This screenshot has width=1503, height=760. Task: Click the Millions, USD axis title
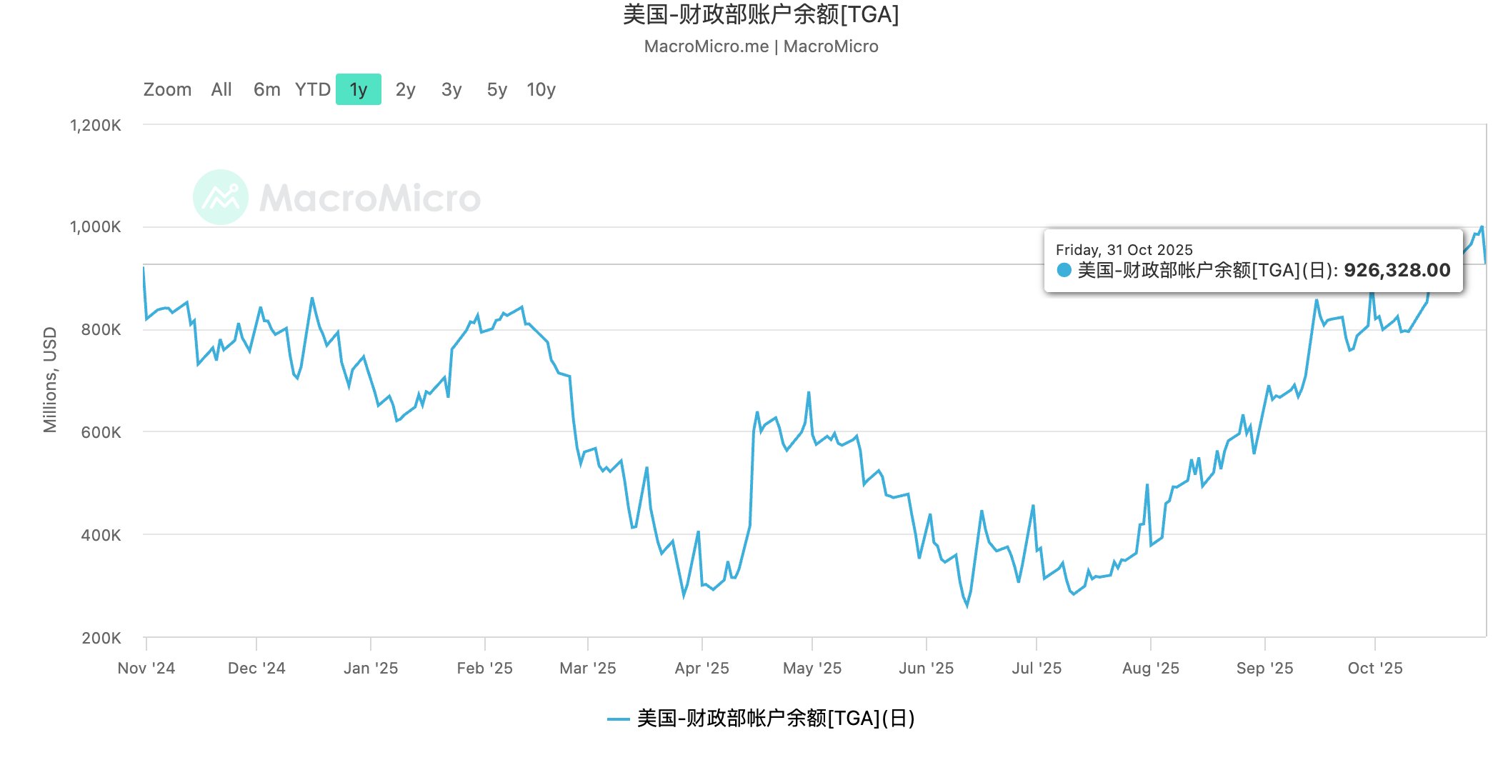click(50, 379)
